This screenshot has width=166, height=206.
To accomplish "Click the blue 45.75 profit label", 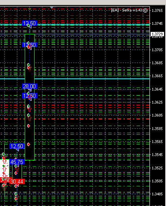I will [x=17, y=162].
